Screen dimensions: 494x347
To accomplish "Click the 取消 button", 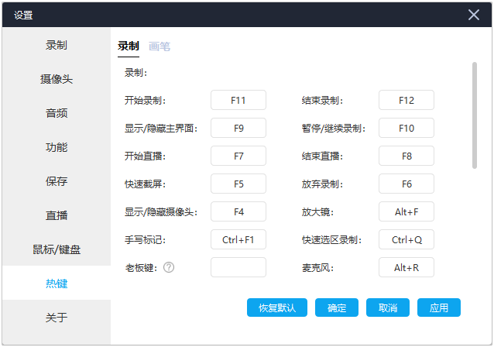I will click(388, 307).
